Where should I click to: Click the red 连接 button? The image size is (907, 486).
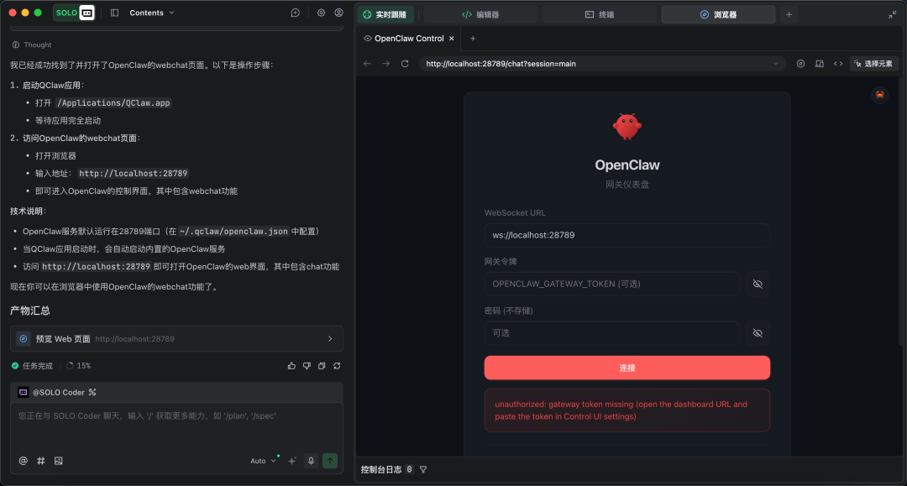[x=627, y=368]
